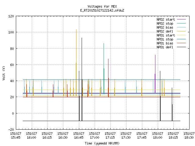Click the y-axis tick value 60
The width and height of the screenshot is (195, 146).
(x=12, y=65)
